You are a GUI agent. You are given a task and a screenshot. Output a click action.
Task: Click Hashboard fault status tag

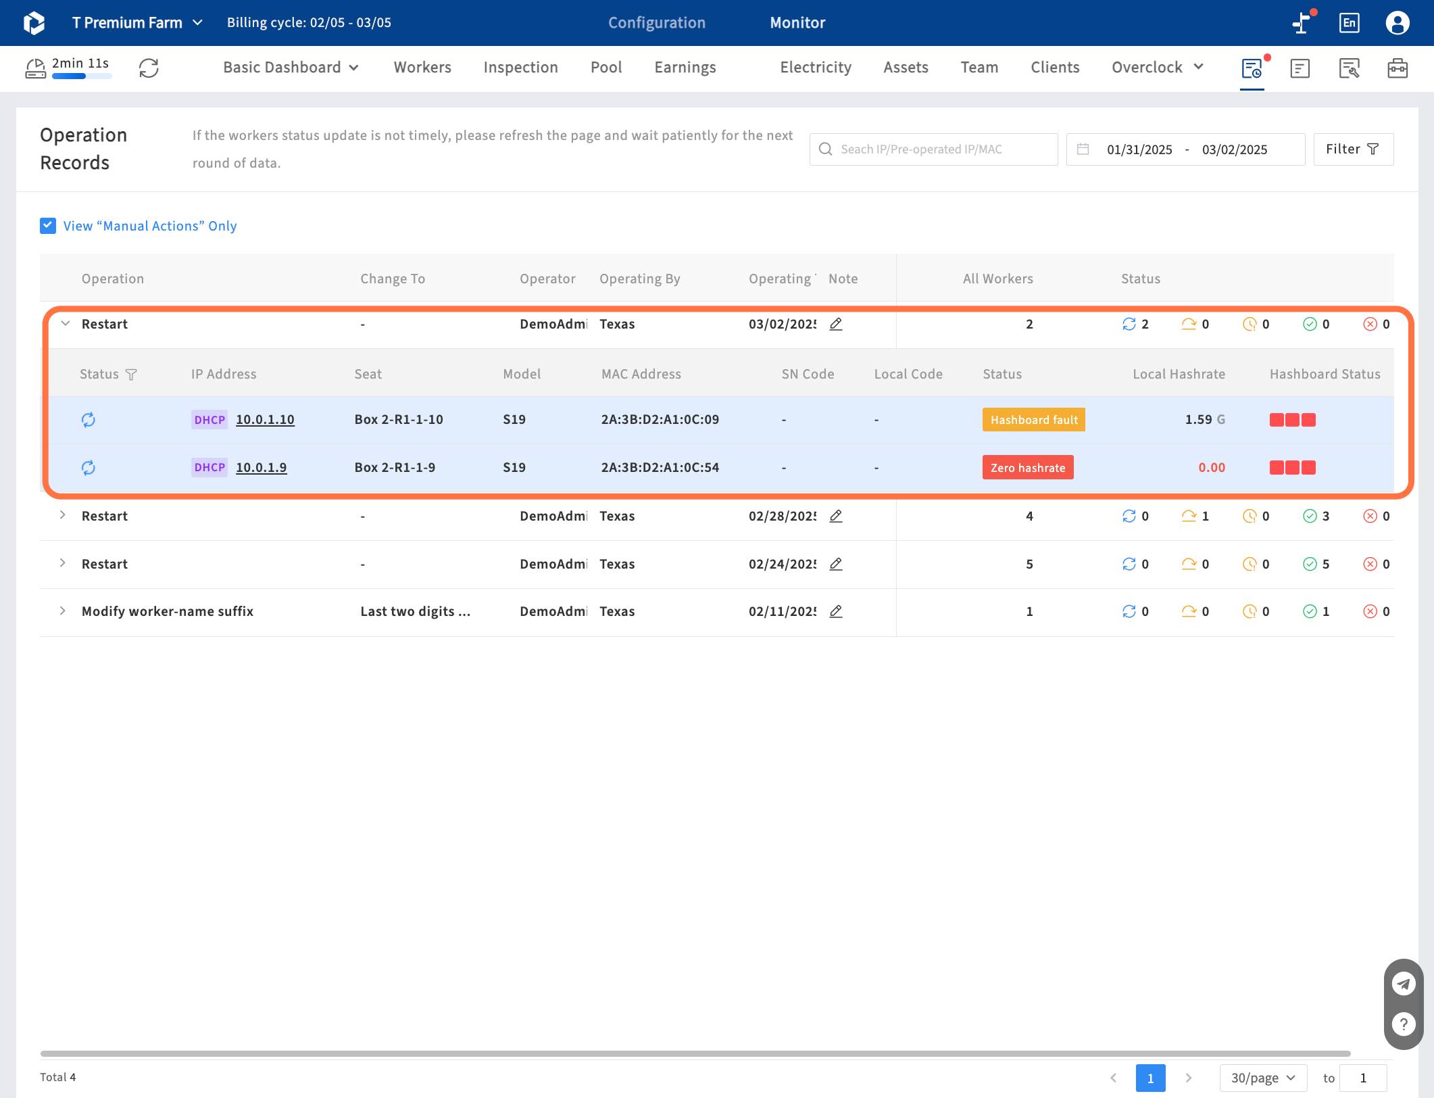tap(1034, 420)
